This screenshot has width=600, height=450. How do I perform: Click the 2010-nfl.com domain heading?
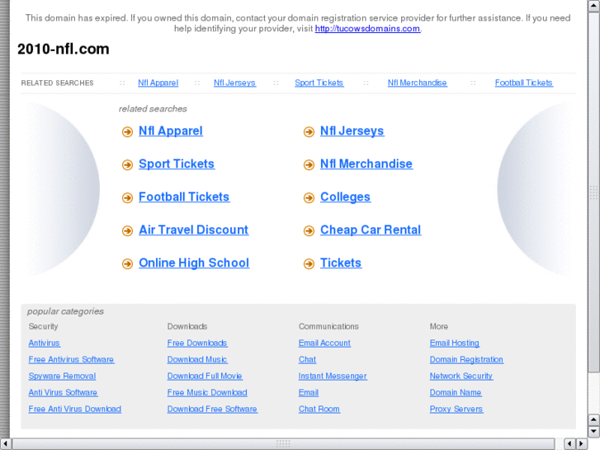64,49
